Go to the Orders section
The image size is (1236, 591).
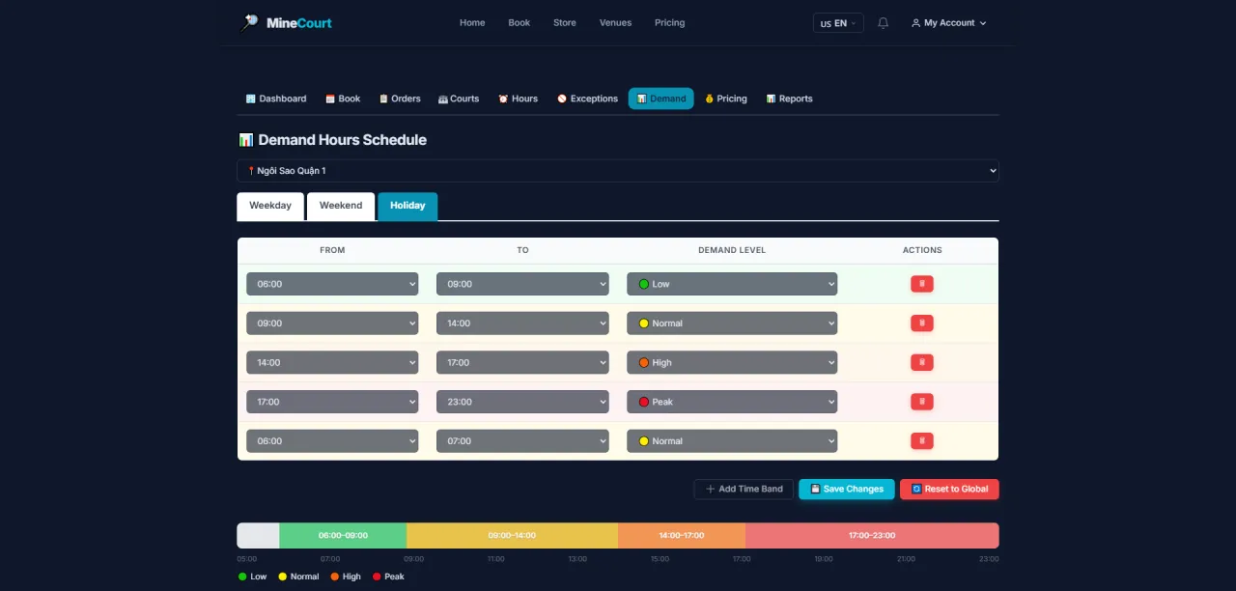point(400,98)
